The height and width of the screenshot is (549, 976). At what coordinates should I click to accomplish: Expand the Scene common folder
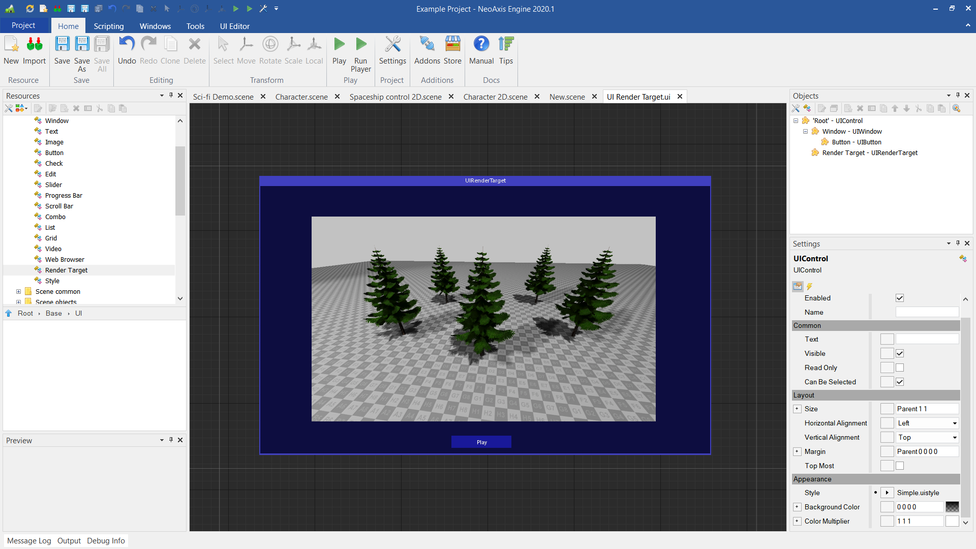[19, 292]
